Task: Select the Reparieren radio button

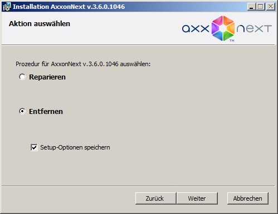Action: [22, 77]
